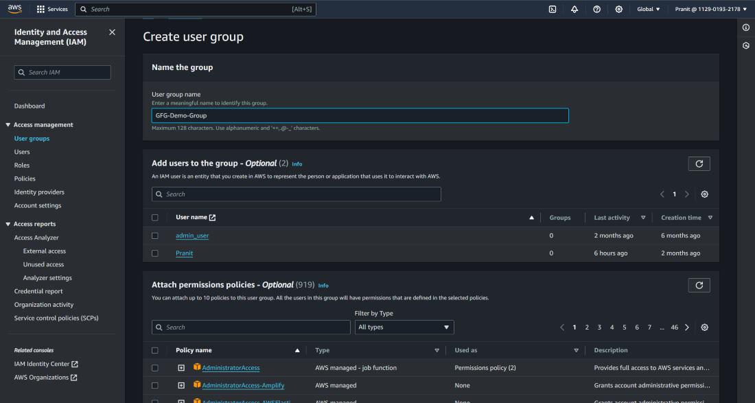Open users table preferences gear
Image resolution: width=755 pixels, height=403 pixels.
[704, 194]
